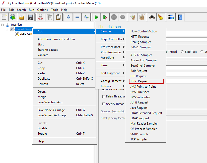Collapse all nodes with the minus icon
This screenshot has width=207, height=163.
(x=77, y=17)
